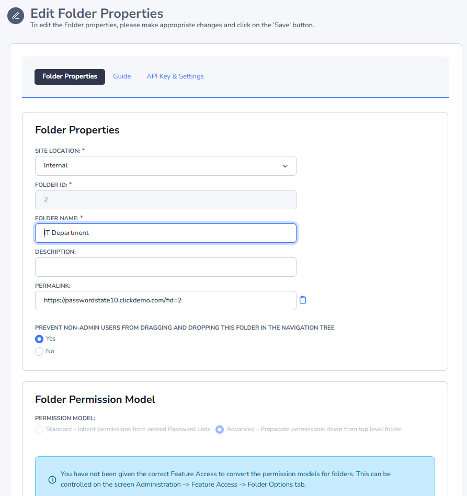Switch to the Folder Properties tab

point(70,76)
